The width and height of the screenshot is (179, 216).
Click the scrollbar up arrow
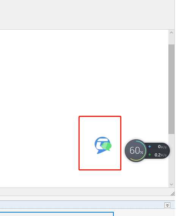(171, 33)
